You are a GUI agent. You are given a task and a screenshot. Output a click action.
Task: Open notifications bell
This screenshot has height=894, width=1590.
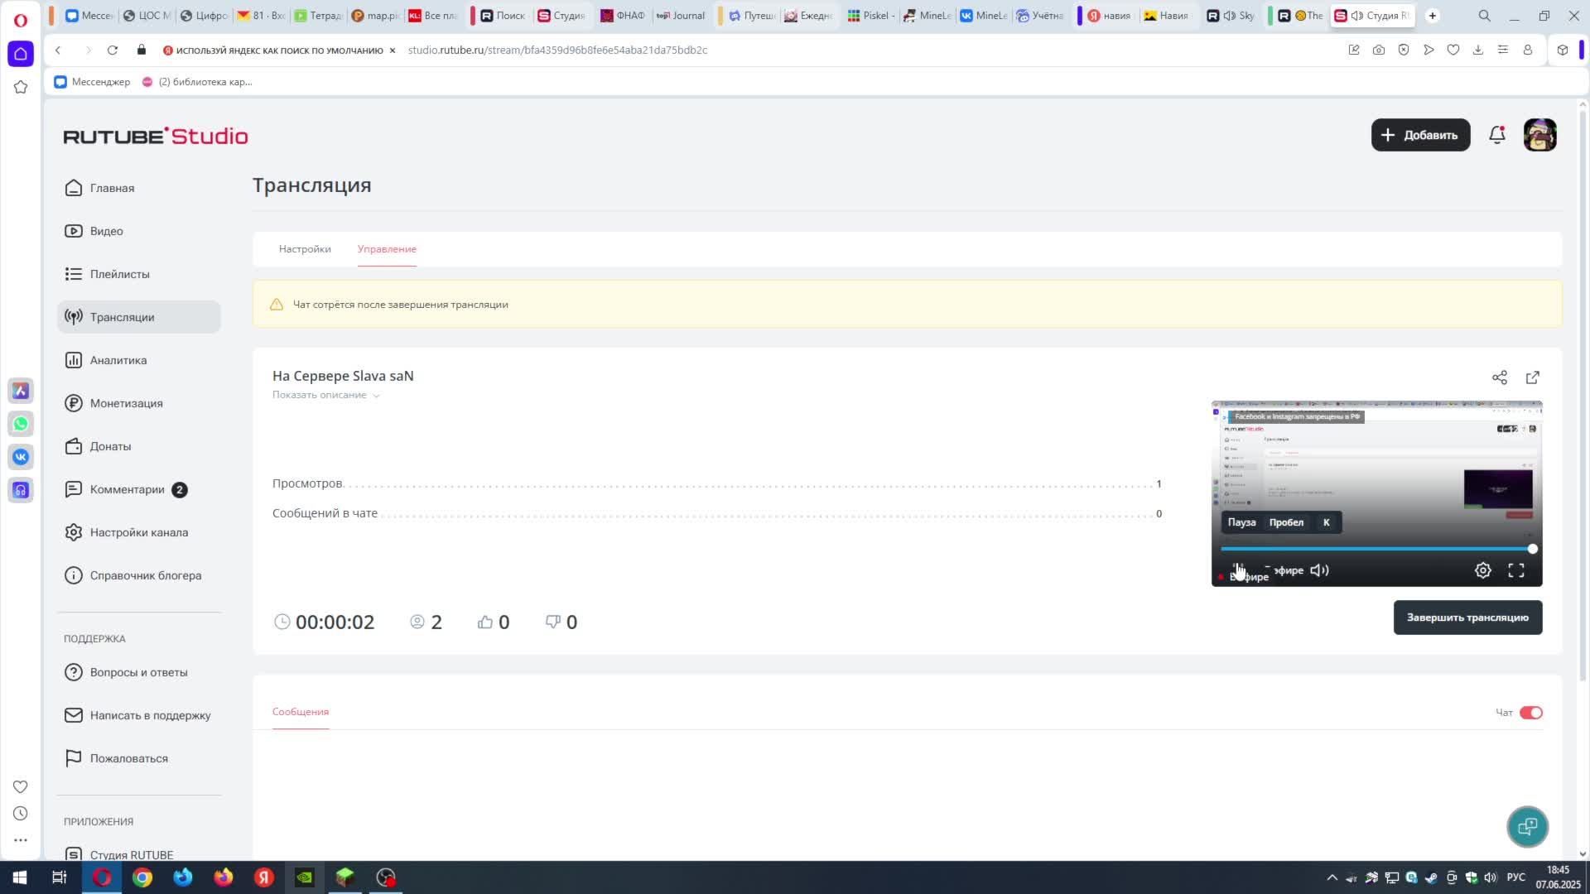(1496, 135)
